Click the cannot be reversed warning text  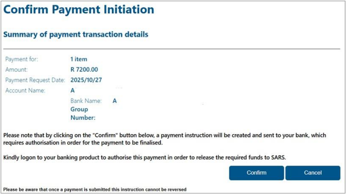click(95, 189)
